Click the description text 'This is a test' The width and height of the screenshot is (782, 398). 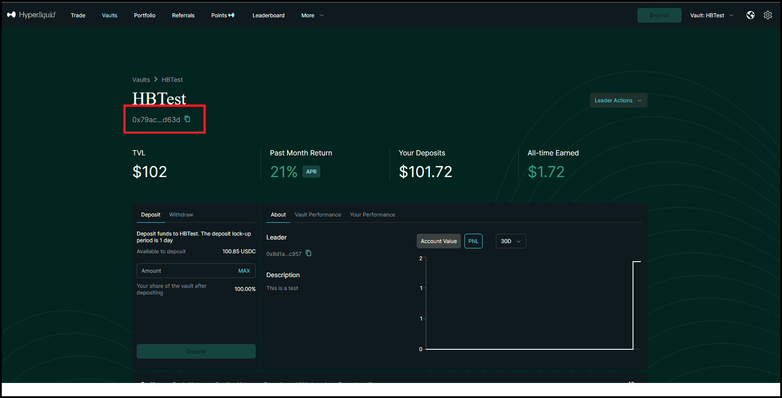click(x=282, y=288)
